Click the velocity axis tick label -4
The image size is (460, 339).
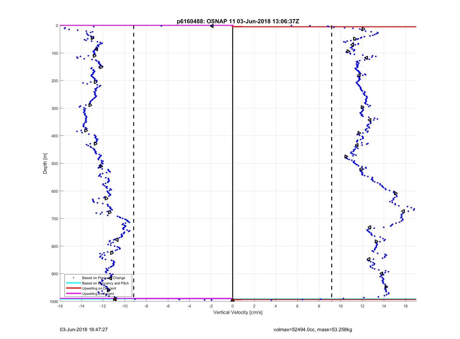click(x=189, y=306)
